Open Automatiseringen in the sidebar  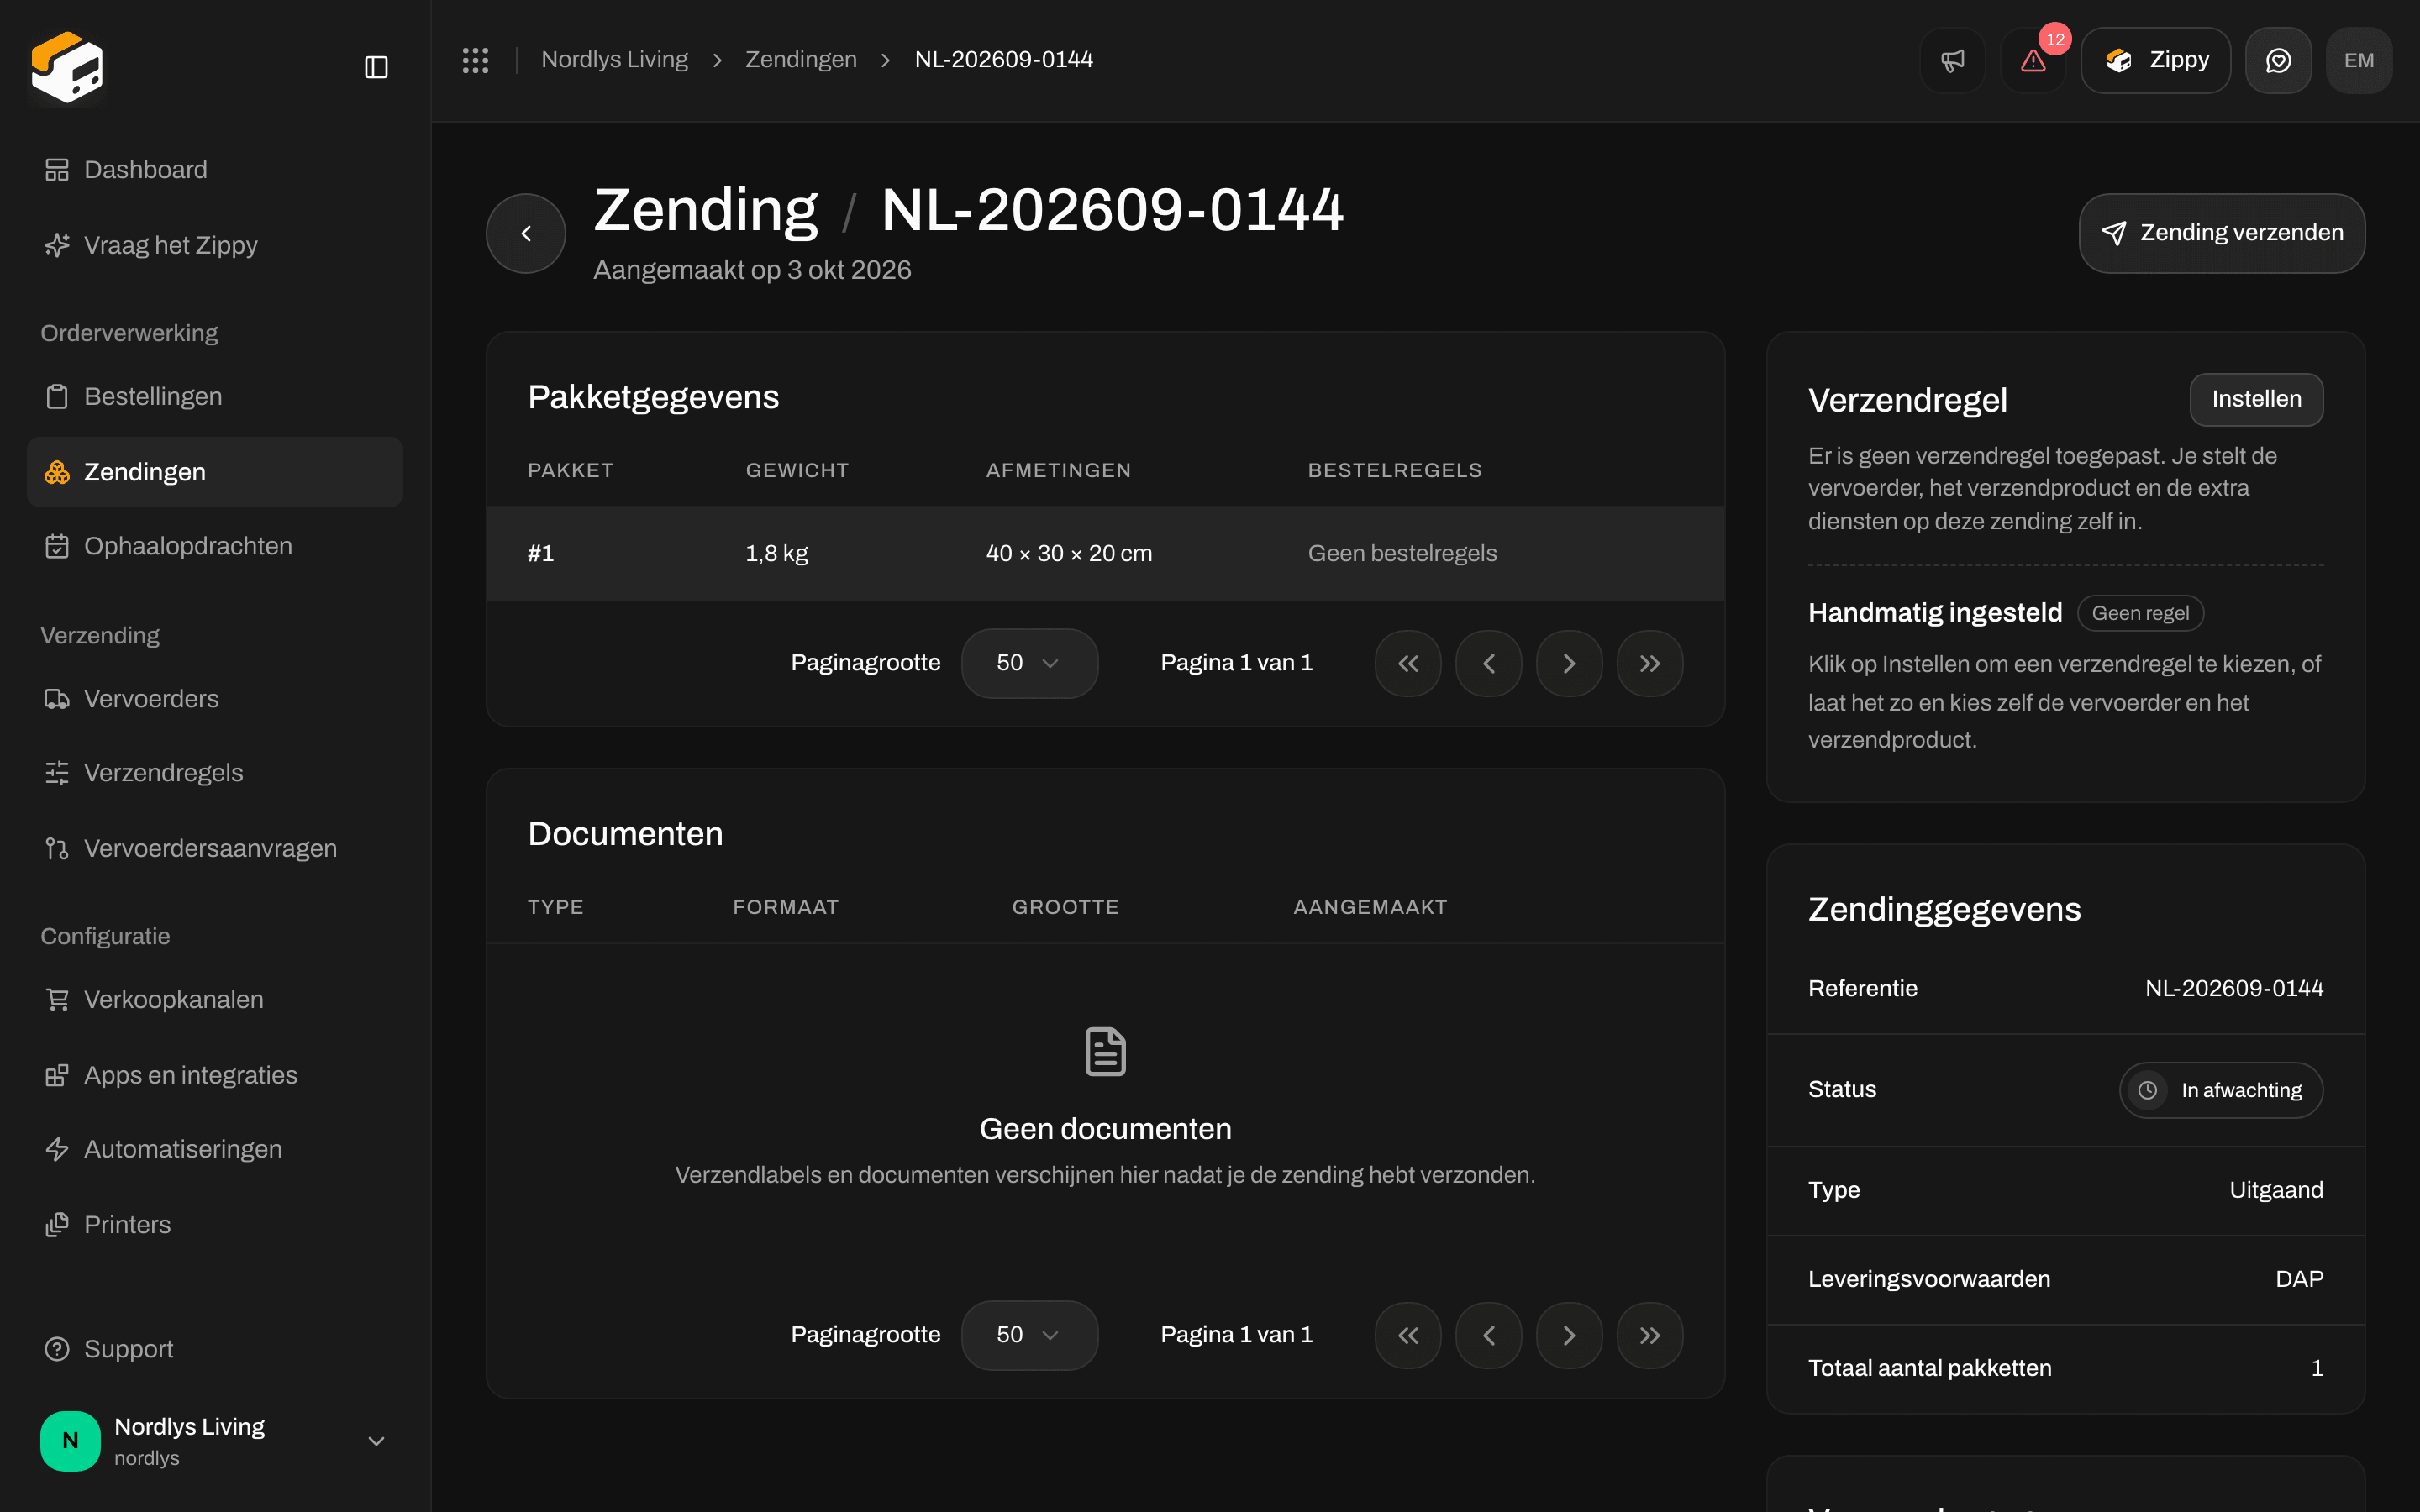pyautogui.click(x=215, y=1149)
